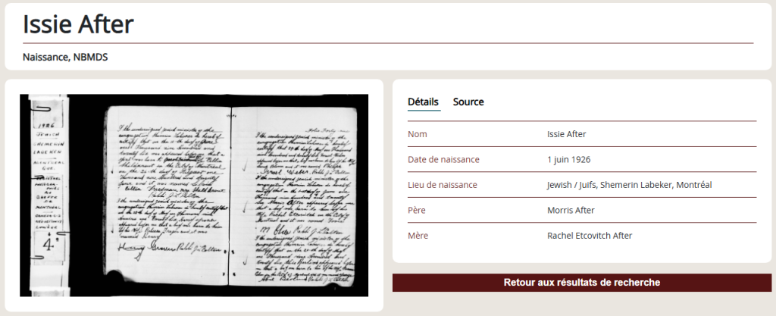
Task: Select the Issie After name value
Action: click(x=567, y=134)
